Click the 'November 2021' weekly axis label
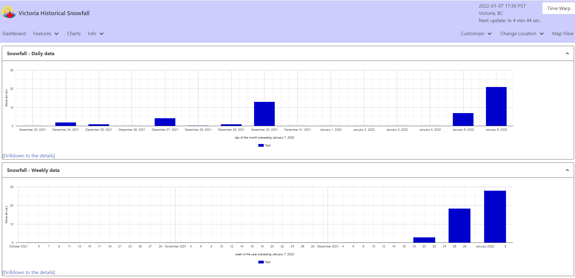The height and width of the screenshot is (278, 575). pyautogui.click(x=176, y=246)
